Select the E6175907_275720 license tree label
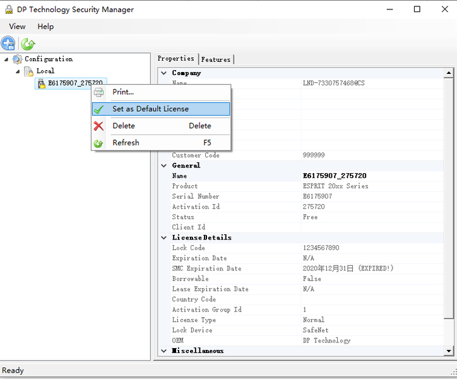Screen dimensions: 457x379 75,83
